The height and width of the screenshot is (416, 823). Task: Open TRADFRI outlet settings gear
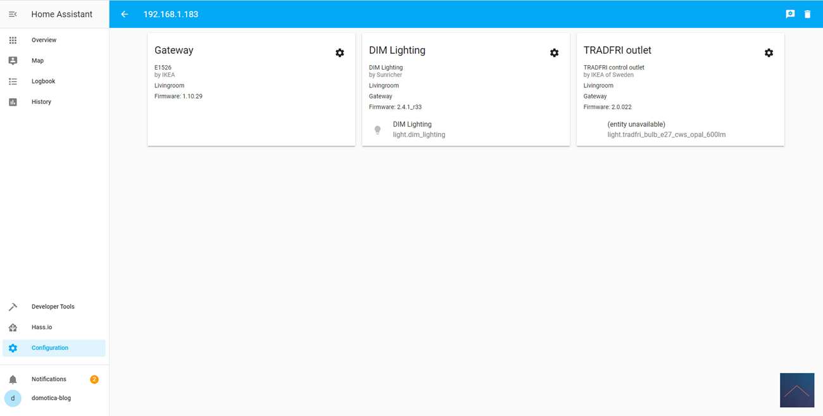tap(769, 53)
